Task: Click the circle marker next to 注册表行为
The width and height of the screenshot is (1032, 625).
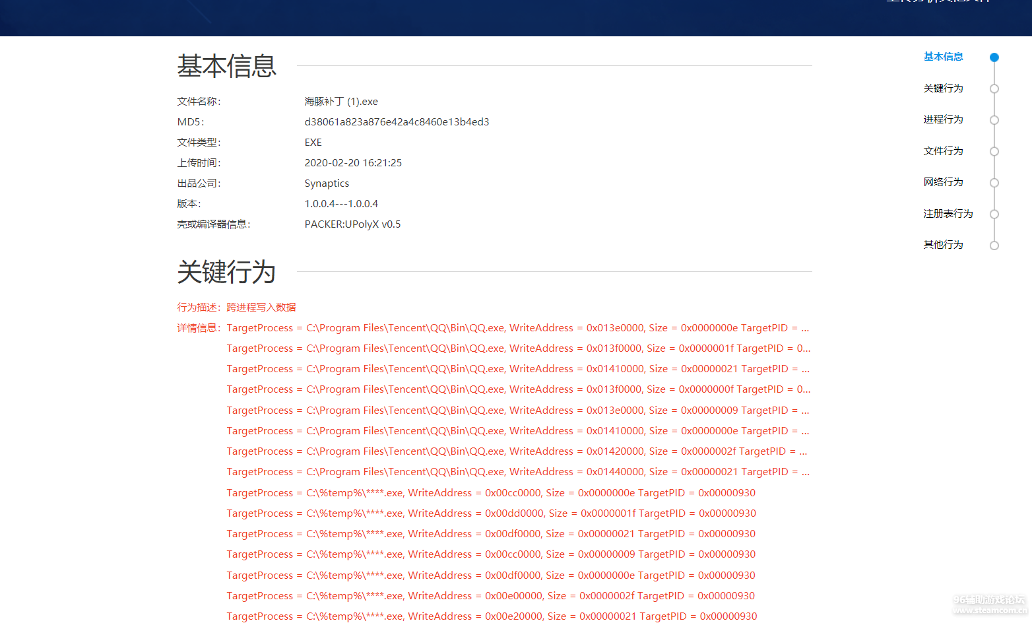Action: pyautogui.click(x=994, y=214)
